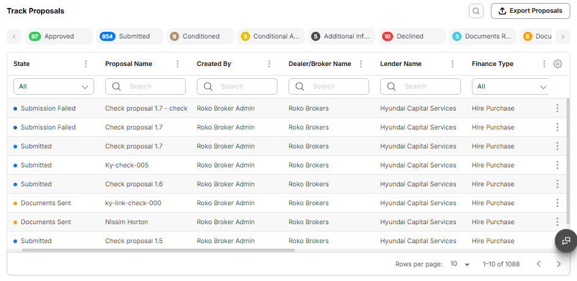This screenshot has height=281, width=577.
Task: Select the Nissim Horton proposal name
Action: 127,222
